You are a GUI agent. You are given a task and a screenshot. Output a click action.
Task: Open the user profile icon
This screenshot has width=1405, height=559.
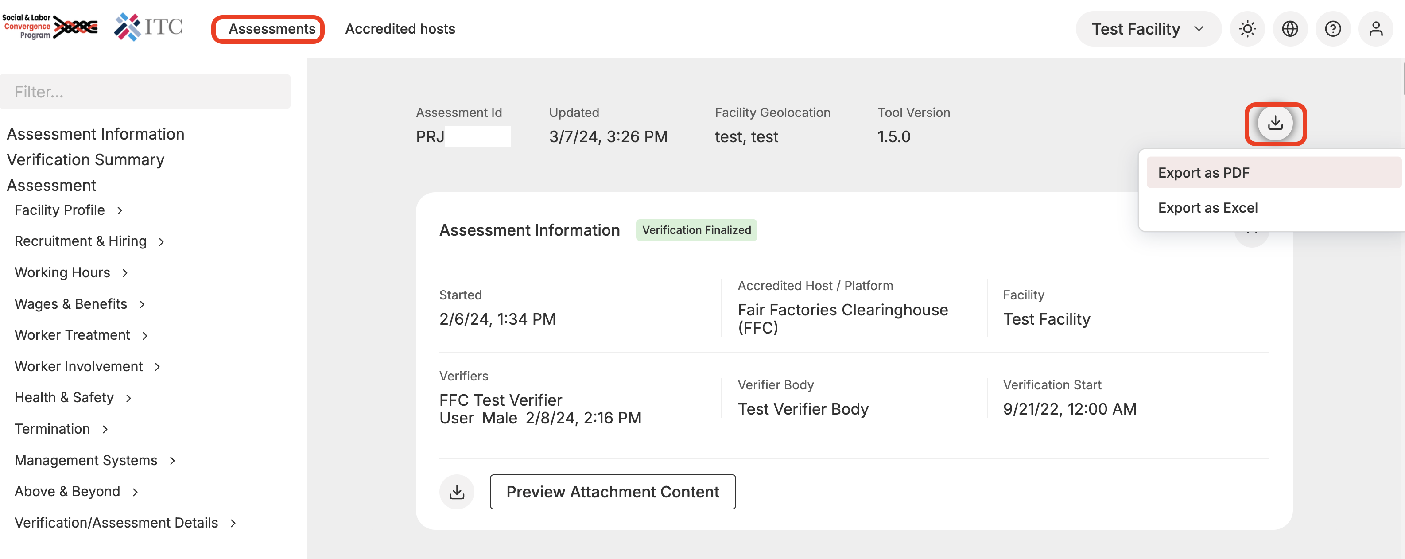point(1376,29)
